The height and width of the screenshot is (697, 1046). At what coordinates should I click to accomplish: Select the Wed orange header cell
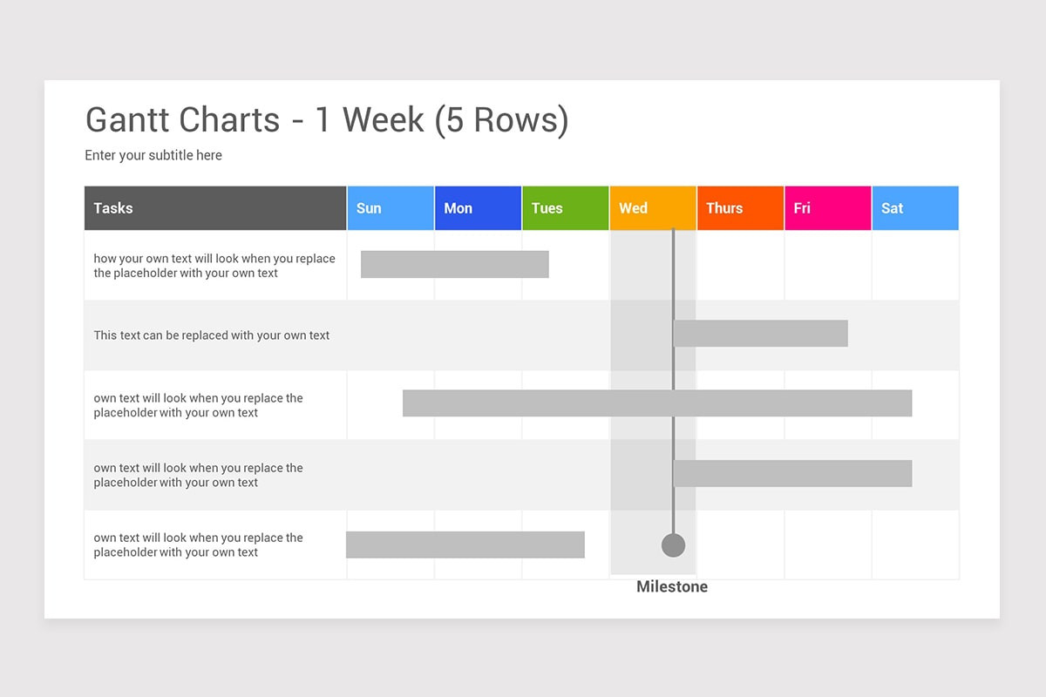(x=653, y=208)
